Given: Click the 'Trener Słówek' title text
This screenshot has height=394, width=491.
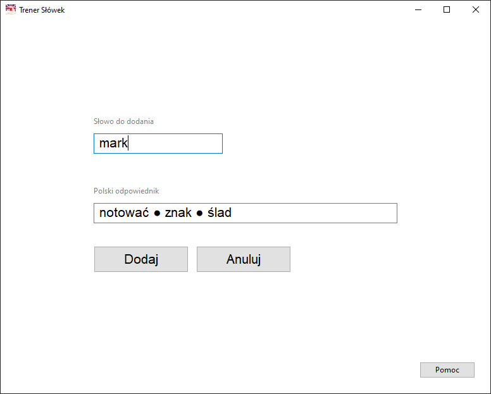Looking at the screenshot, I should [x=42, y=10].
